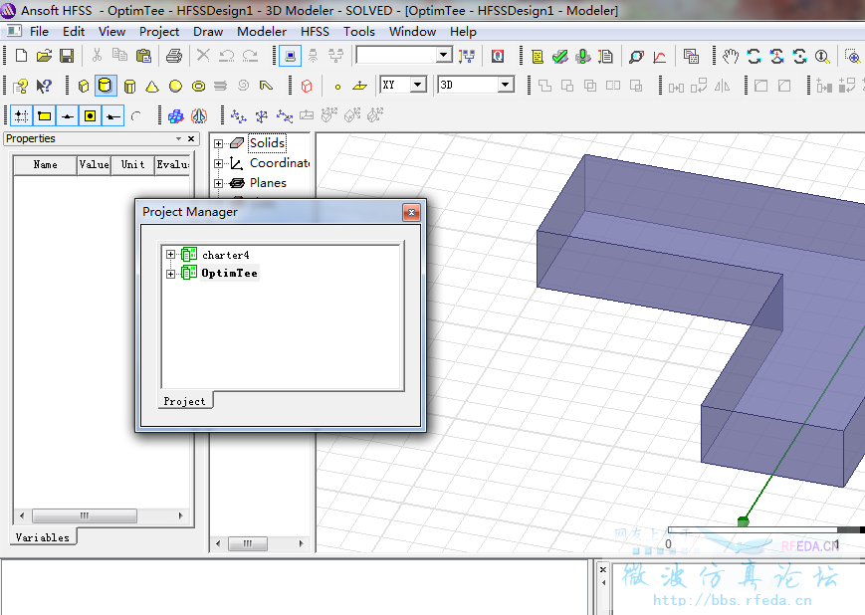Select the highlighted Draw cylinder tool
The image size is (865, 615).
[106, 86]
